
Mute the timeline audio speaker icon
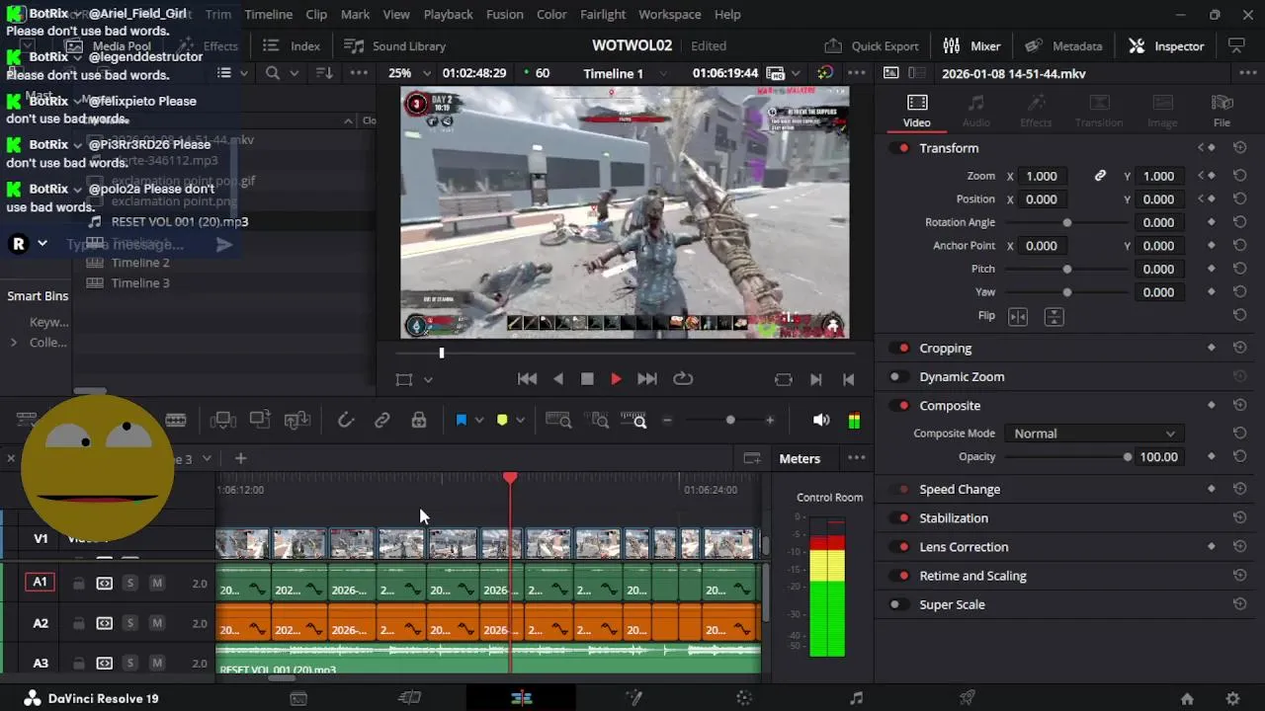click(820, 421)
